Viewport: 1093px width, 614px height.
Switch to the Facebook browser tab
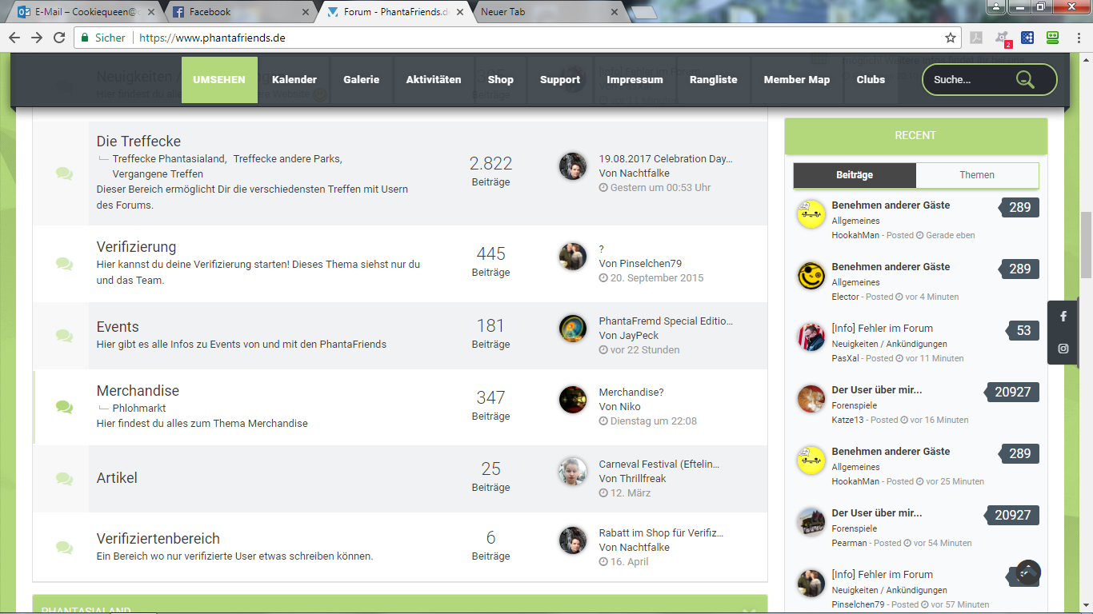[x=239, y=12]
